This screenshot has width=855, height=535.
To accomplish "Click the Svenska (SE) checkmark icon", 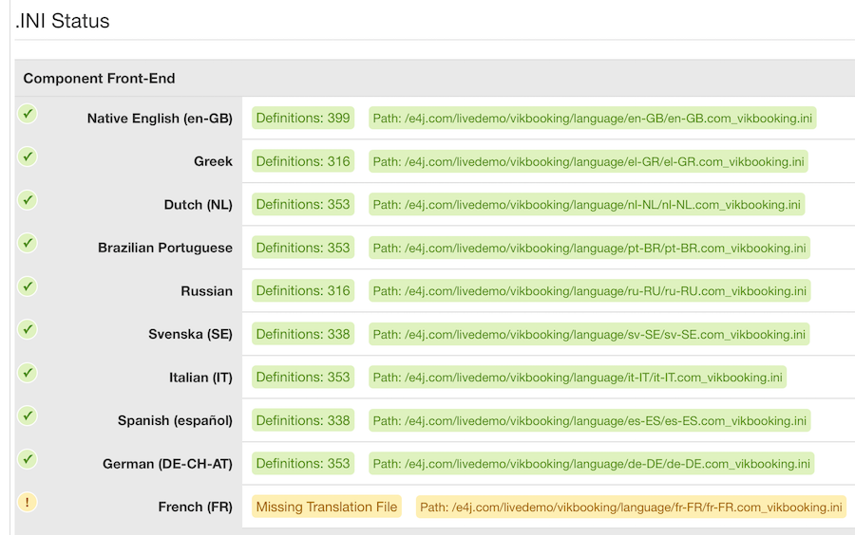I will tap(28, 329).
